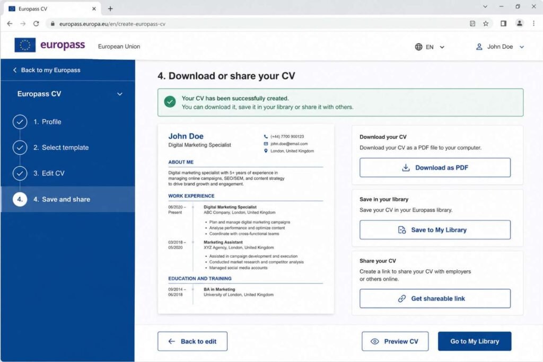543x362 pixels.
Task: Click 'EDUCATION AND TRAINING' heading in CV
Action: [x=200, y=279]
